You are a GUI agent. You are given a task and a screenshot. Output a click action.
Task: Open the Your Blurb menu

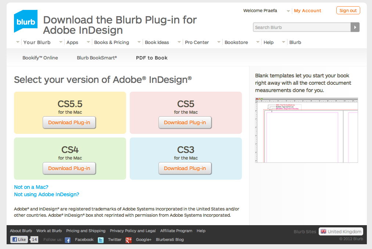coord(37,43)
